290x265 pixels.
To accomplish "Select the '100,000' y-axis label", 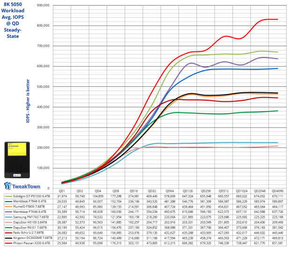I will [x=43, y=168].
